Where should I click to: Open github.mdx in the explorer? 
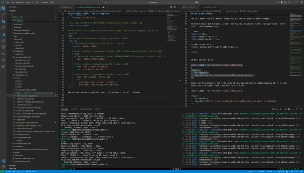[x=20, y=48]
